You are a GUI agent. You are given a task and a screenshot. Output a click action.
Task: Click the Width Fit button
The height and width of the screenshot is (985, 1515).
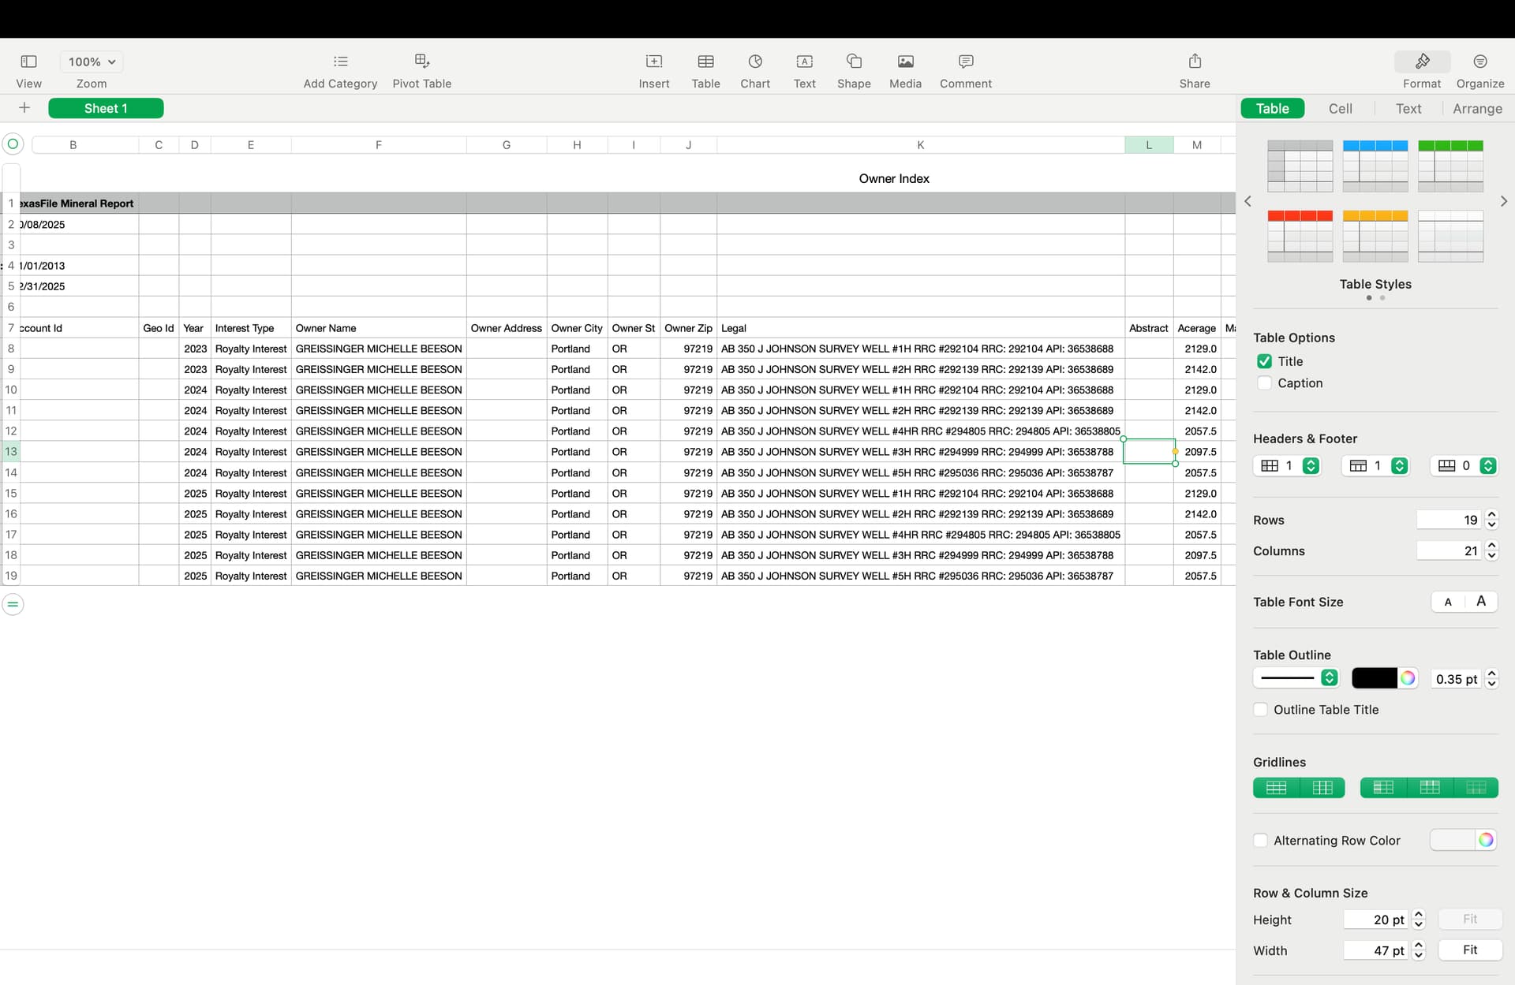coord(1469,950)
